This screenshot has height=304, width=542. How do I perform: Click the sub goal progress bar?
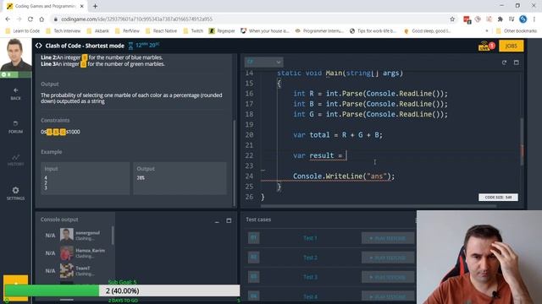click(x=122, y=290)
